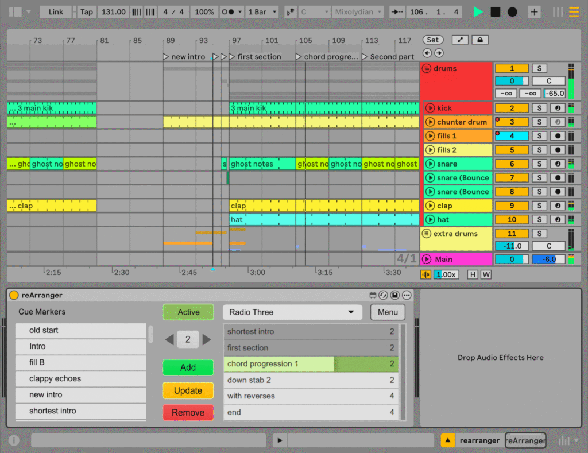Click the reArranger device on/off circle

(14, 295)
